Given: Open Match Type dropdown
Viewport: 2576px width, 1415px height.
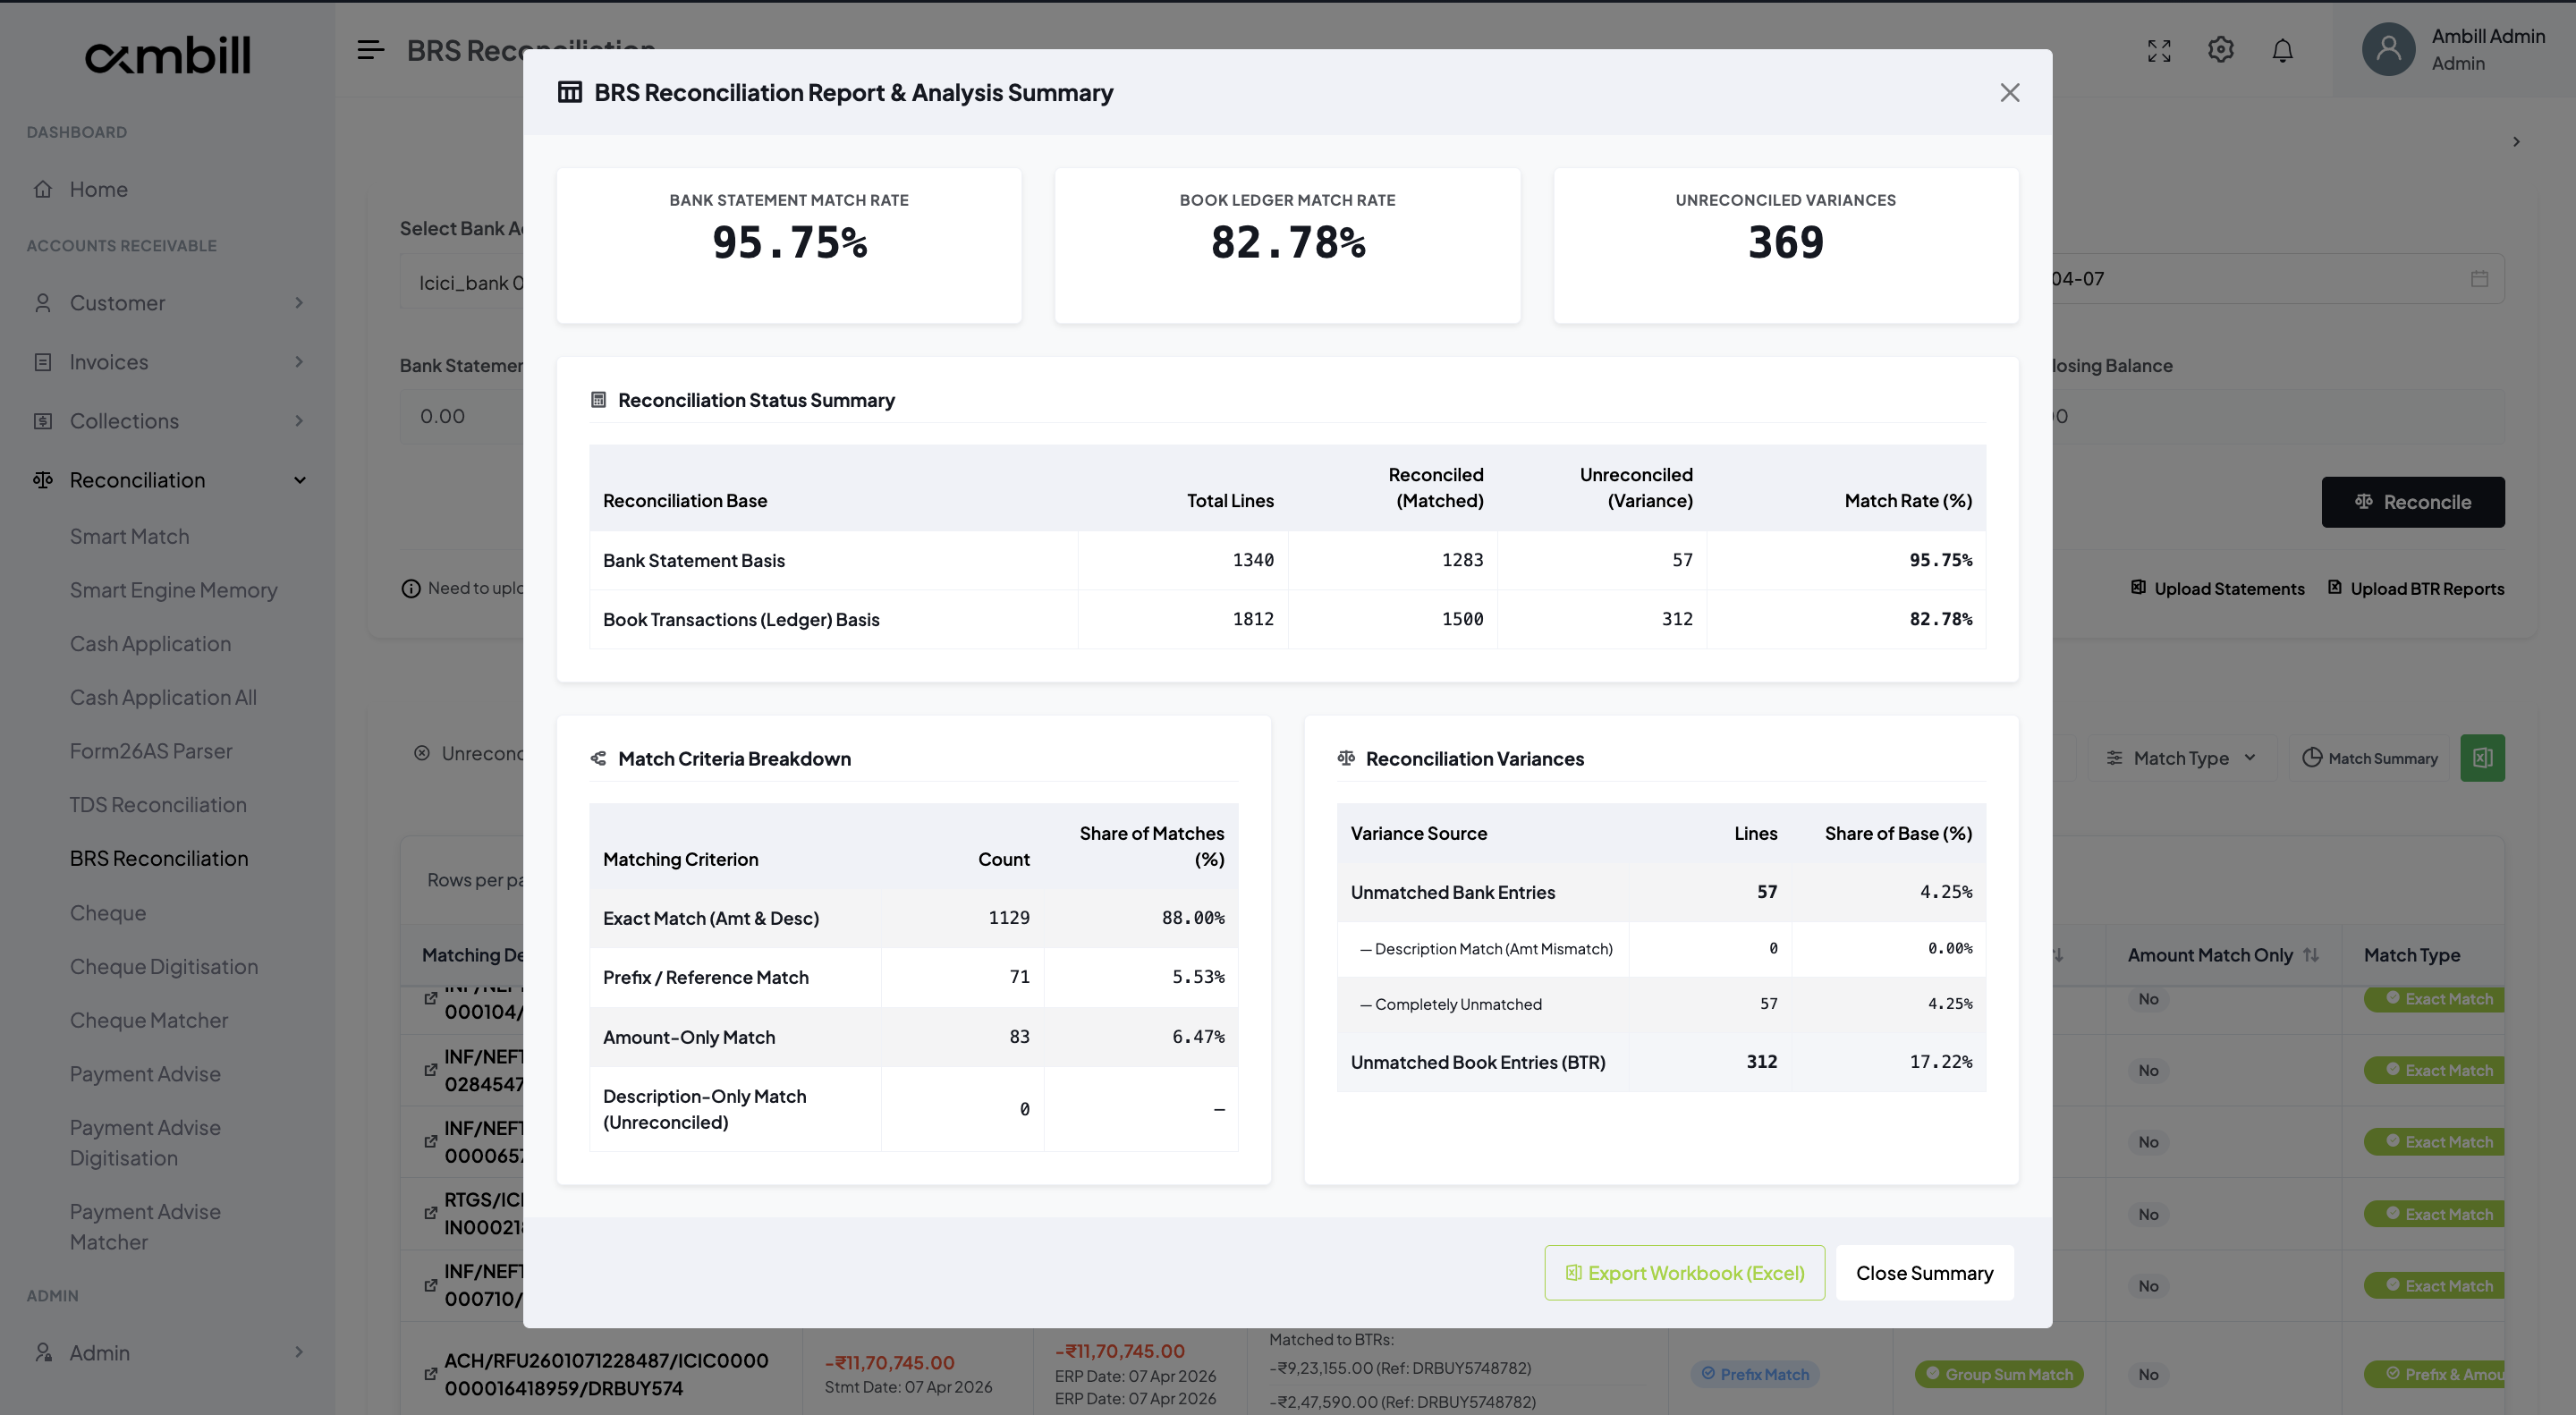Looking at the screenshot, I should click(2181, 758).
